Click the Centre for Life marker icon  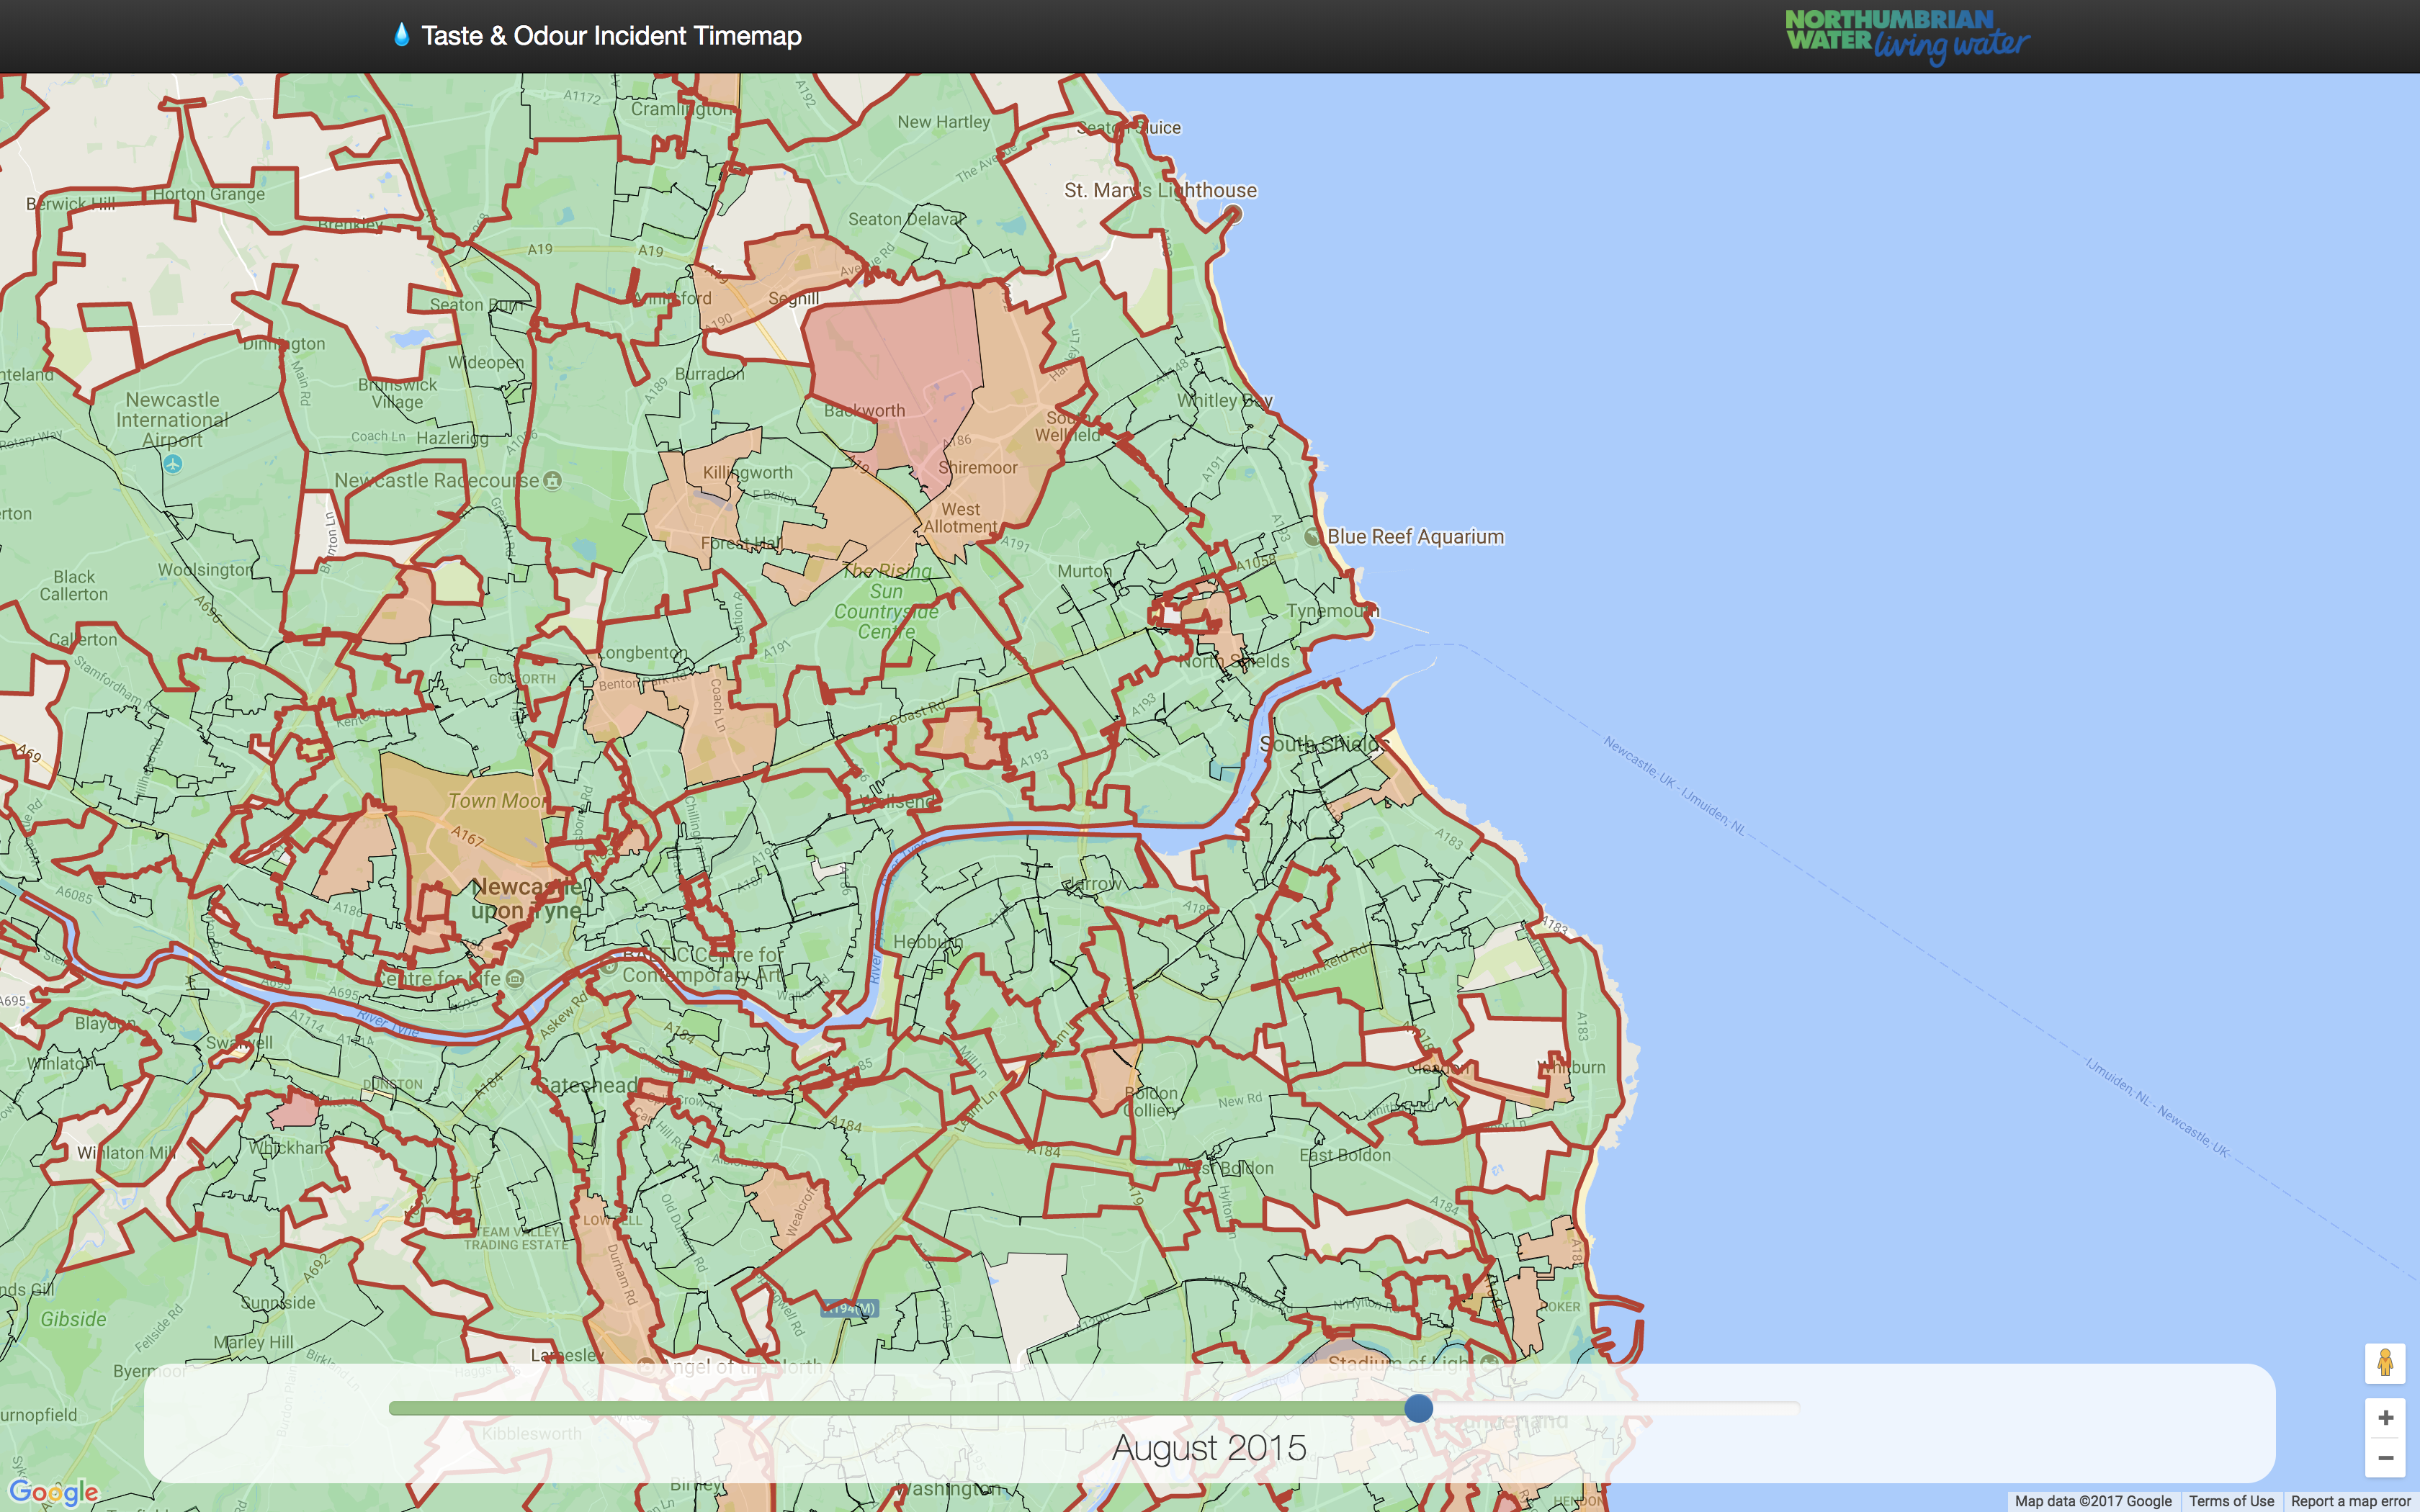click(515, 978)
